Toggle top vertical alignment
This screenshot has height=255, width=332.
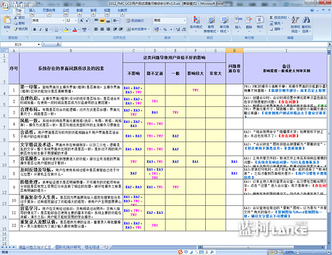(96, 21)
